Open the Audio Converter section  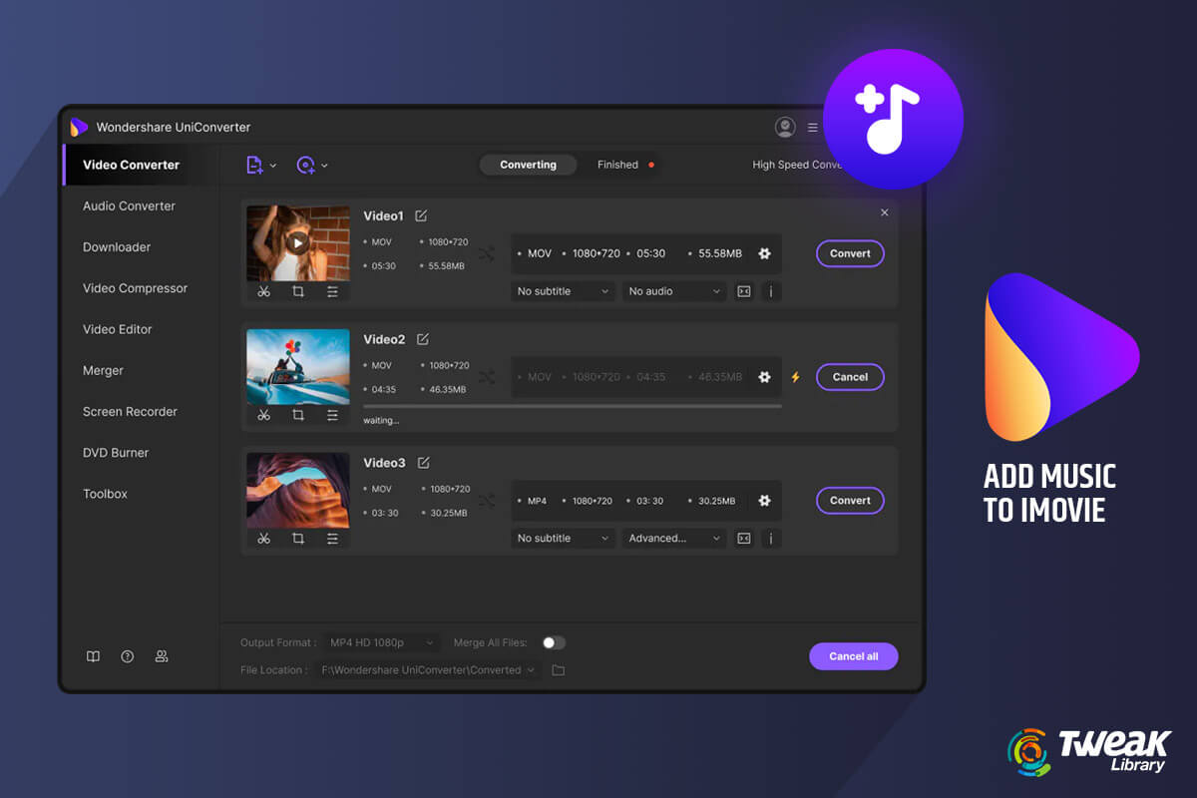tap(128, 205)
